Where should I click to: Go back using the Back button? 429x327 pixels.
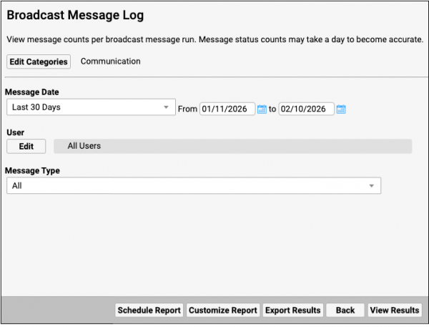345,310
